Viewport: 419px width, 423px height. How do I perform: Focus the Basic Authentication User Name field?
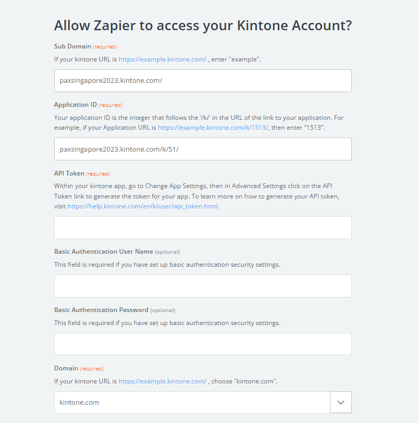point(203,286)
